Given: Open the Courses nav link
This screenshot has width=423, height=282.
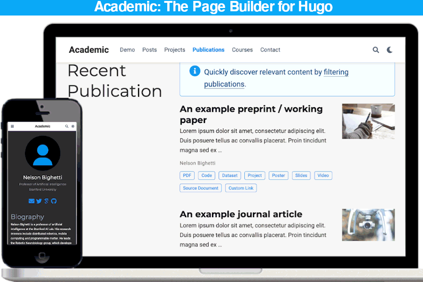Looking at the screenshot, I should [x=242, y=50].
